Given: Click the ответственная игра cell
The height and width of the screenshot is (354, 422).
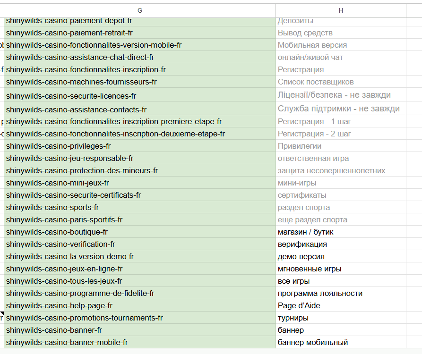Looking at the screenshot, I should (341, 158).
